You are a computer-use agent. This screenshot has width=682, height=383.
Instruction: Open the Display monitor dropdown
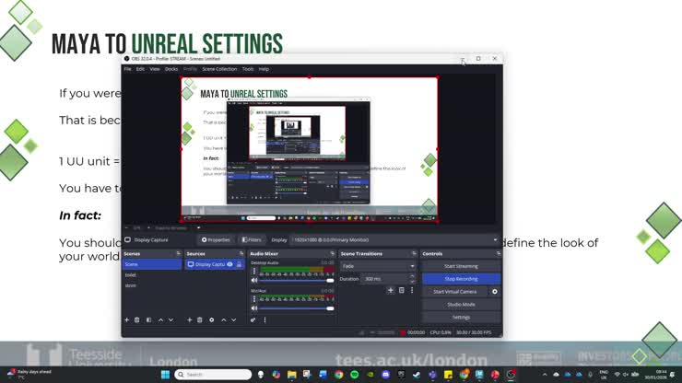click(x=394, y=240)
